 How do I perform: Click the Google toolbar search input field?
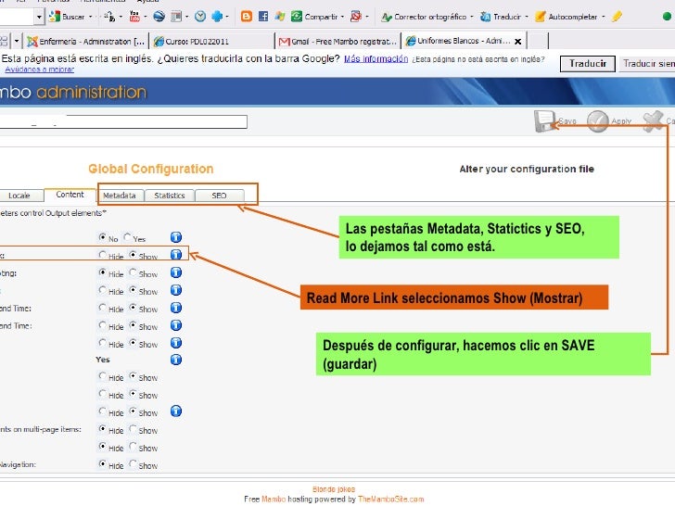17,17
